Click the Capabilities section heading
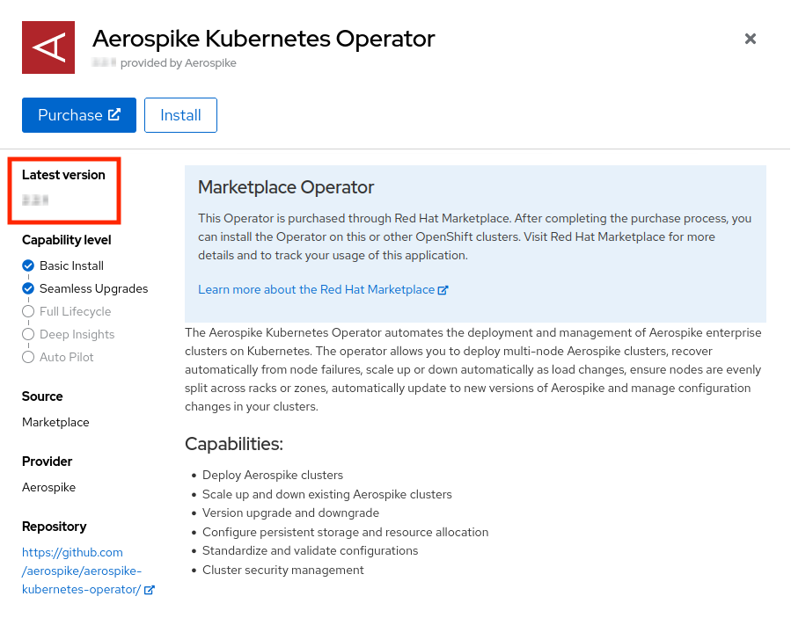Viewport: 791px width, 618px height. coord(233,444)
